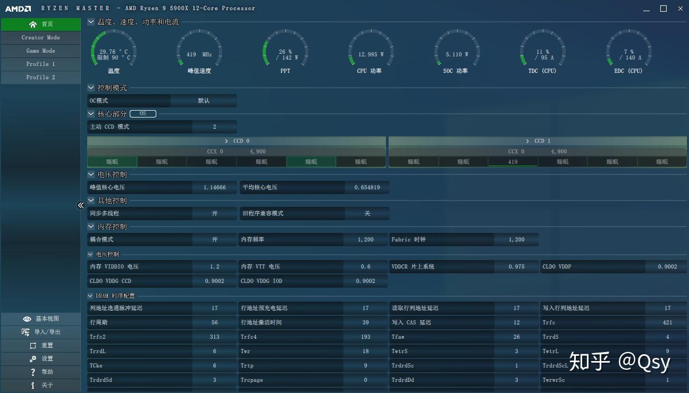This screenshot has width=689, height=393.
Task: Expand the CCD 0 header
Action: pyautogui.click(x=237, y=141)
